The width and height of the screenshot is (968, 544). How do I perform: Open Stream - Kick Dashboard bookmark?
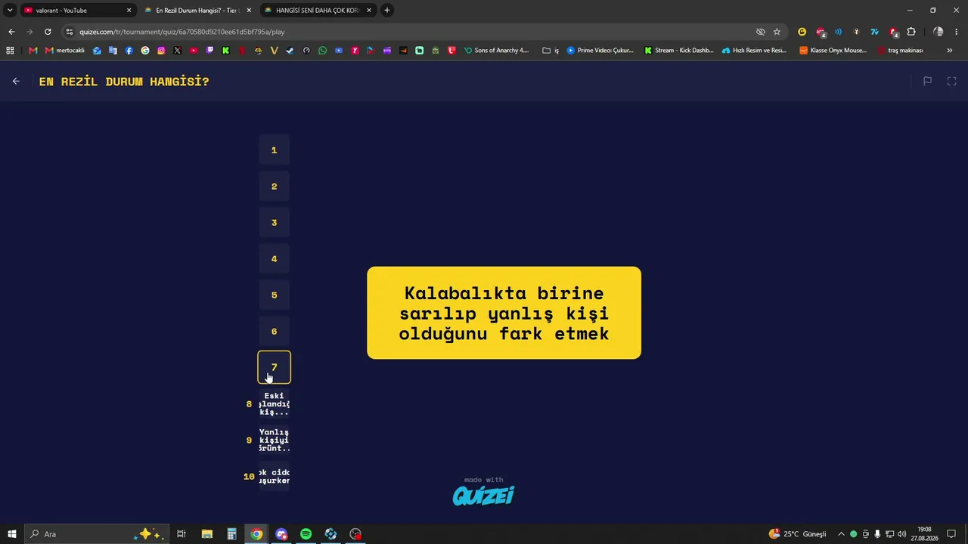click(x=679, y=51)
